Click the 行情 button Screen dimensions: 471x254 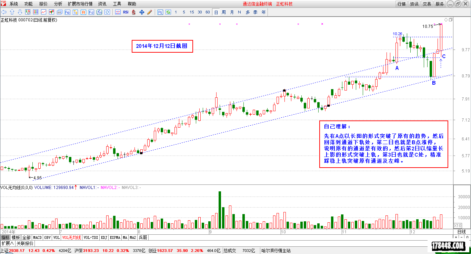pyautogui.click(x=401, y=4)
